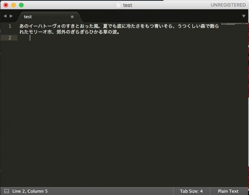Click the test title in title bar
249x195 pixels.
128,5
